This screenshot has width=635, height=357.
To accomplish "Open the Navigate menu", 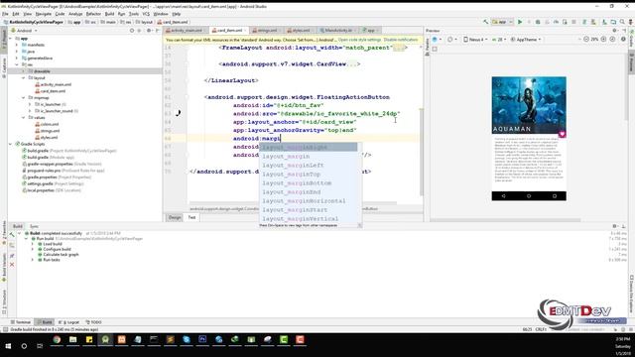I will click(x=44, y=14).
